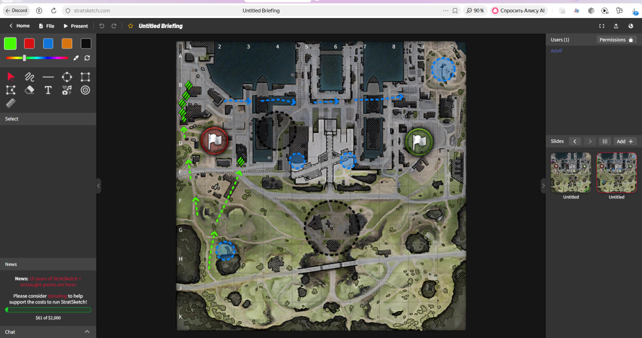Star the Untitled Briefing as favorite
642x338 pixels.
[x=130, y=26]
